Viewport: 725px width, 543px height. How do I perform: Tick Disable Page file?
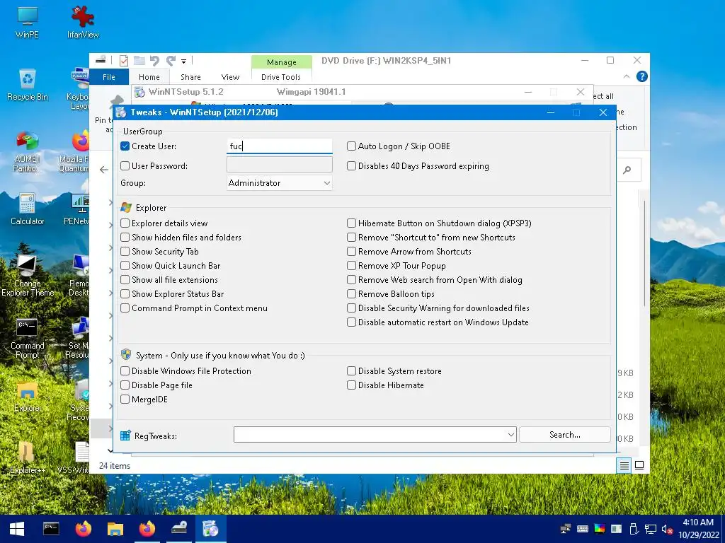pos(125,385)
